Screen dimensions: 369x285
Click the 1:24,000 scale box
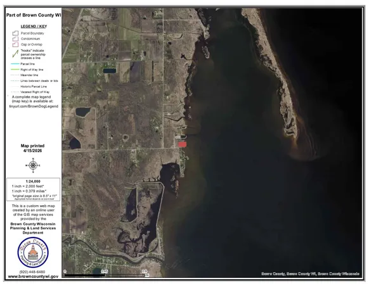coord(33,189)
